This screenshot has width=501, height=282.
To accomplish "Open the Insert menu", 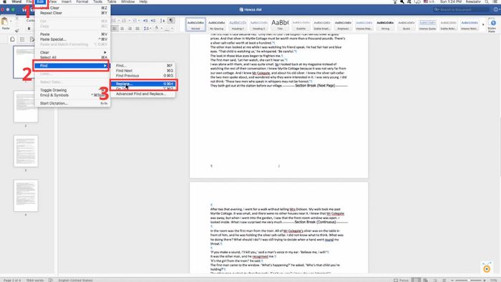I will click(x=66, y=2).
